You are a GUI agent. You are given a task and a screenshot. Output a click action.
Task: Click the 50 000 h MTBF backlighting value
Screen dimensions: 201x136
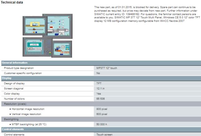[102, 124]
